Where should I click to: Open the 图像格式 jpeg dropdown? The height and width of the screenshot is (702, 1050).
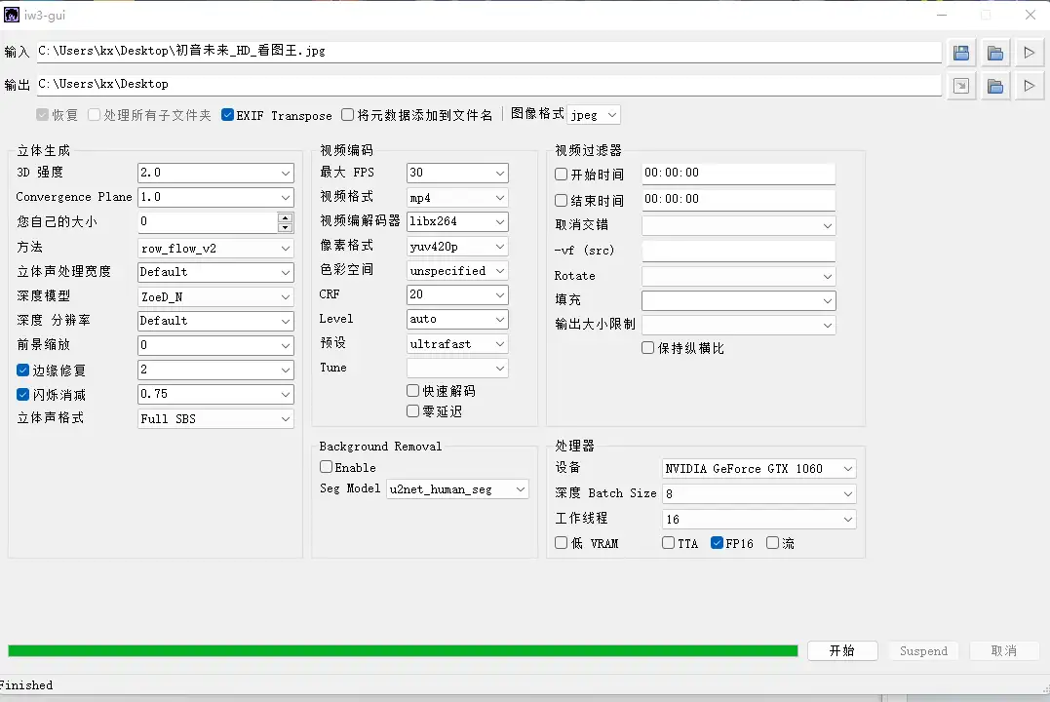tap(594, 114)
